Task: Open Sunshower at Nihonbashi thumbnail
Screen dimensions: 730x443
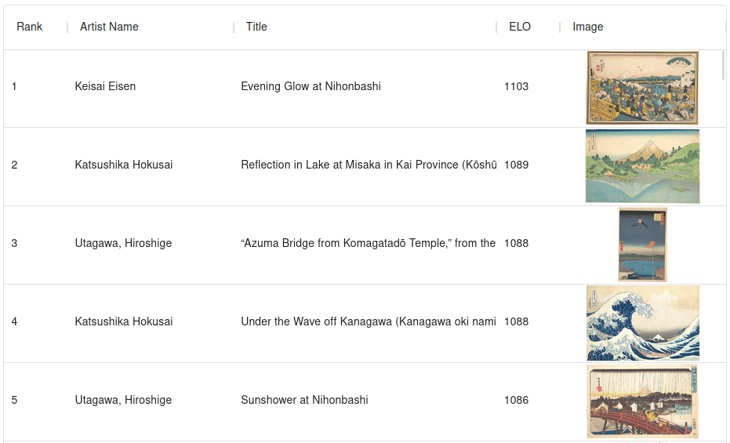Action: (x=642, y=401)
